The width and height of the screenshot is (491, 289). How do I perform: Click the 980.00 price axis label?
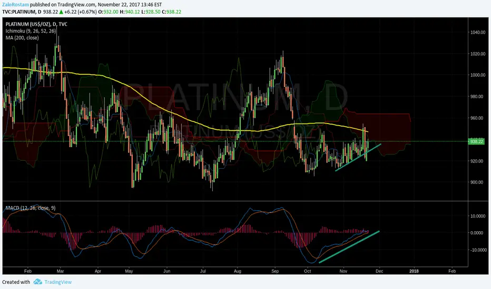click(x=478, y=97)
